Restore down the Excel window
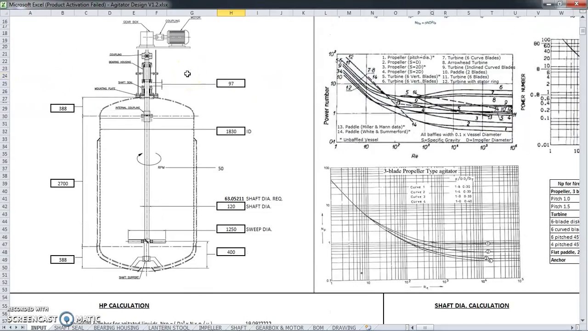The width and height of the screenshot is (588, 331). point(560,4)
